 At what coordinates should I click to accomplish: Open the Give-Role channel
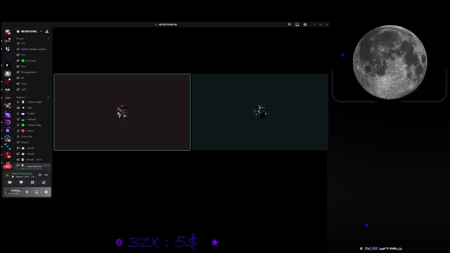tap(33, 136)
